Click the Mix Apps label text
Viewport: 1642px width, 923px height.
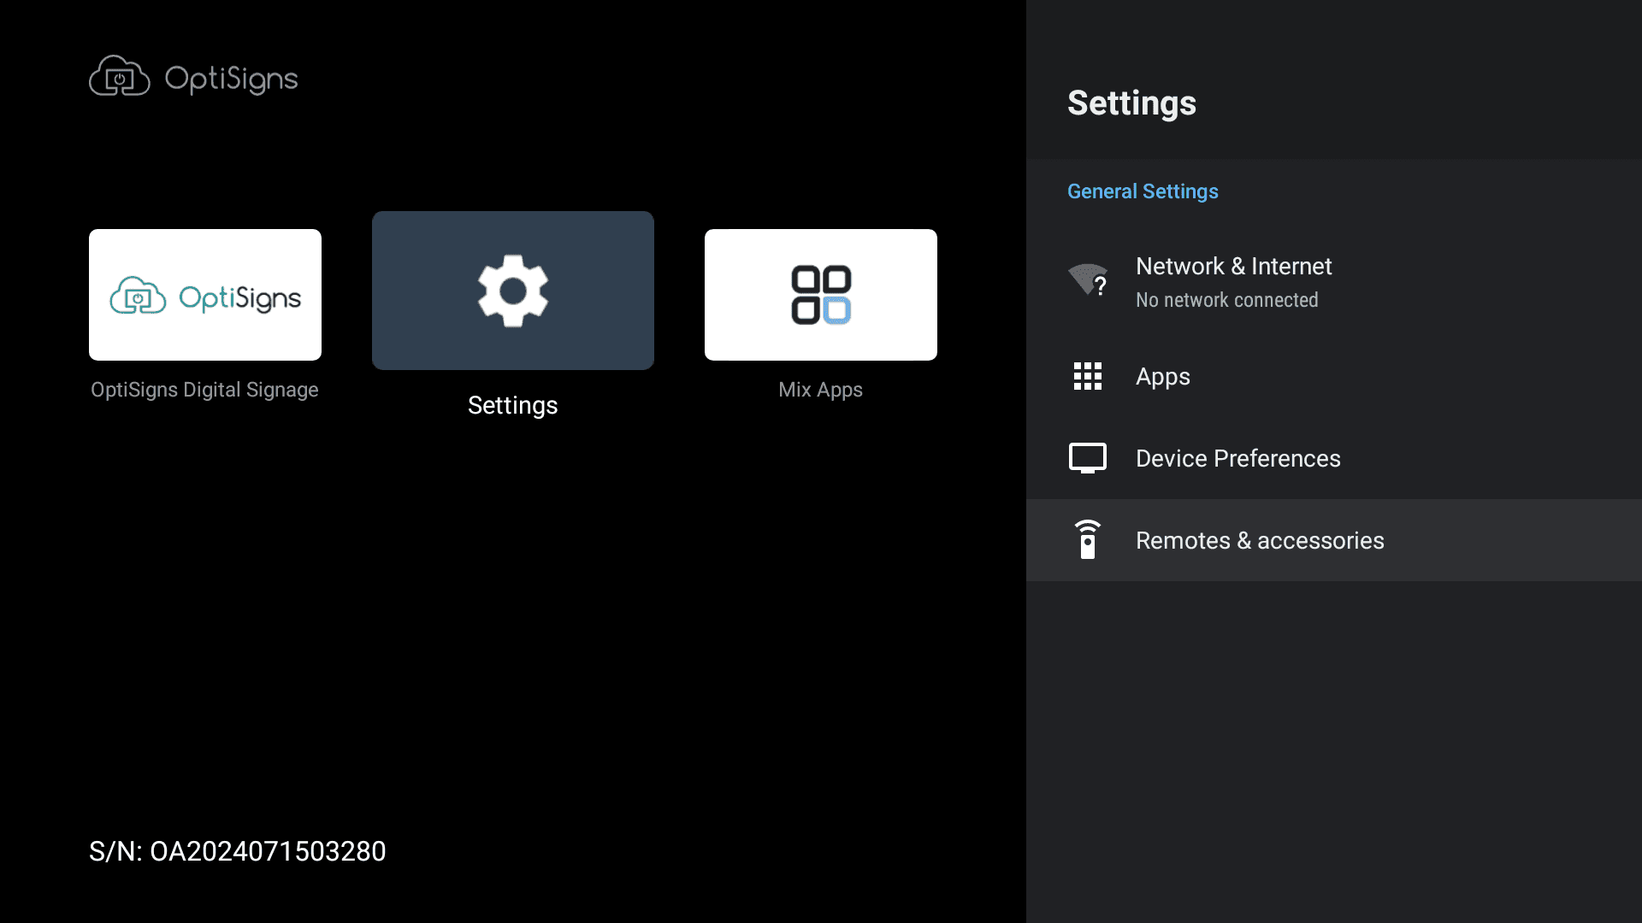coord(820,390)
